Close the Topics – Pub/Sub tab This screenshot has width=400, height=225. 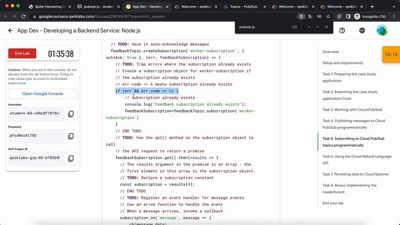[x=264, y=7]
